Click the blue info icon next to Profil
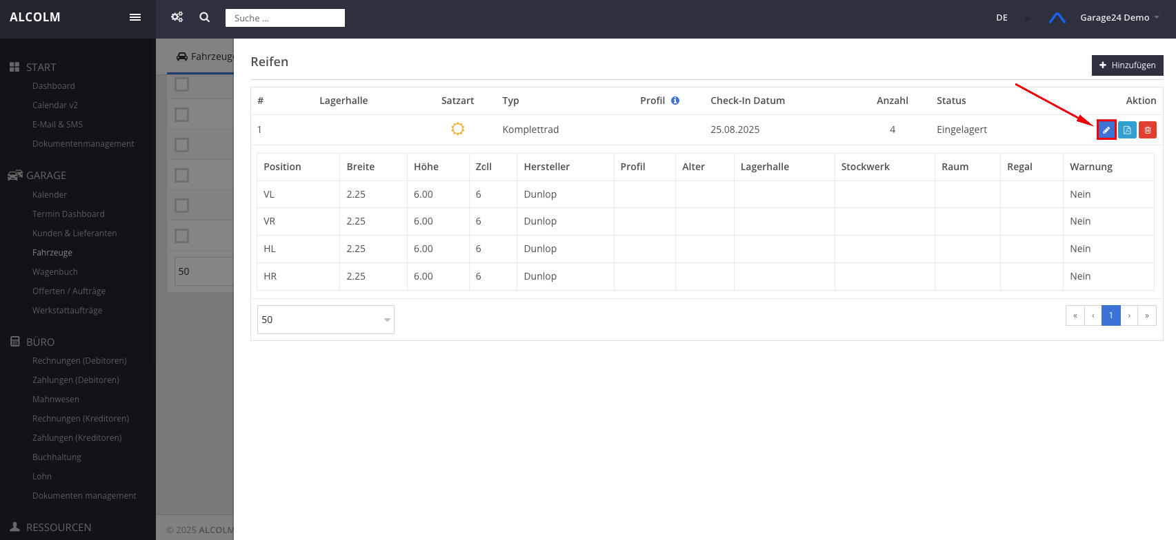Viewport: 1176px width, 540px height. (x=675, y=101)
